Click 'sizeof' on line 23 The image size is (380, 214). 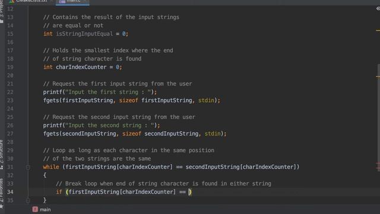click(128, 100)
